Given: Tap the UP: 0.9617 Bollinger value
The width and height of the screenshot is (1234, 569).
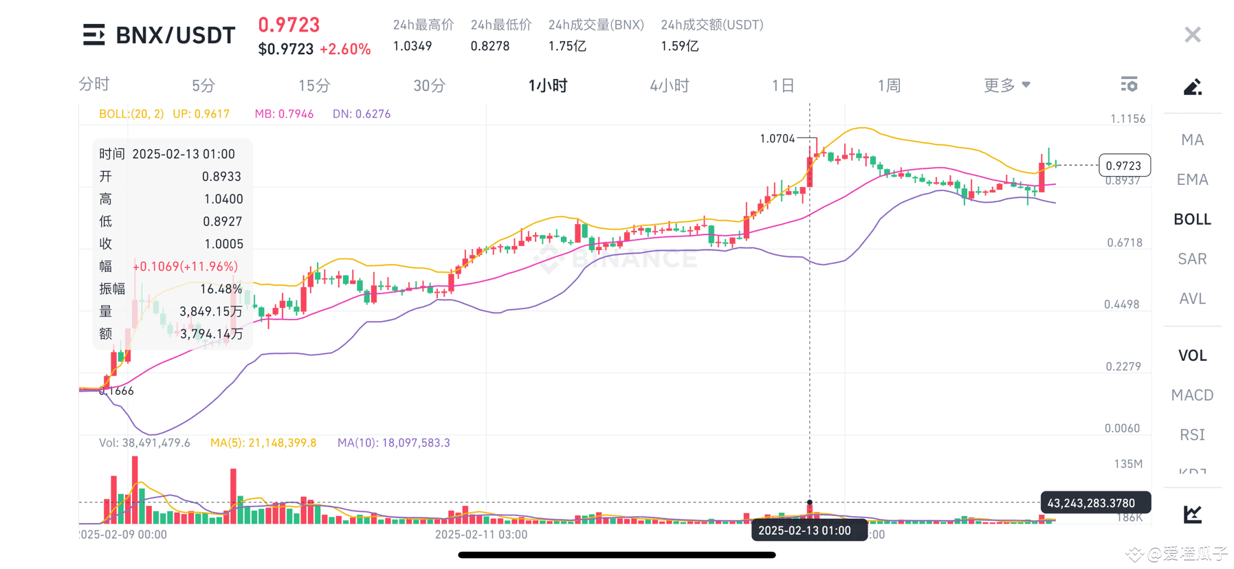Looking at the screenshot, I should tap(201, 114).
